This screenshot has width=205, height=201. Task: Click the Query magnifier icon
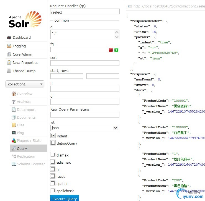pos(14,148)
